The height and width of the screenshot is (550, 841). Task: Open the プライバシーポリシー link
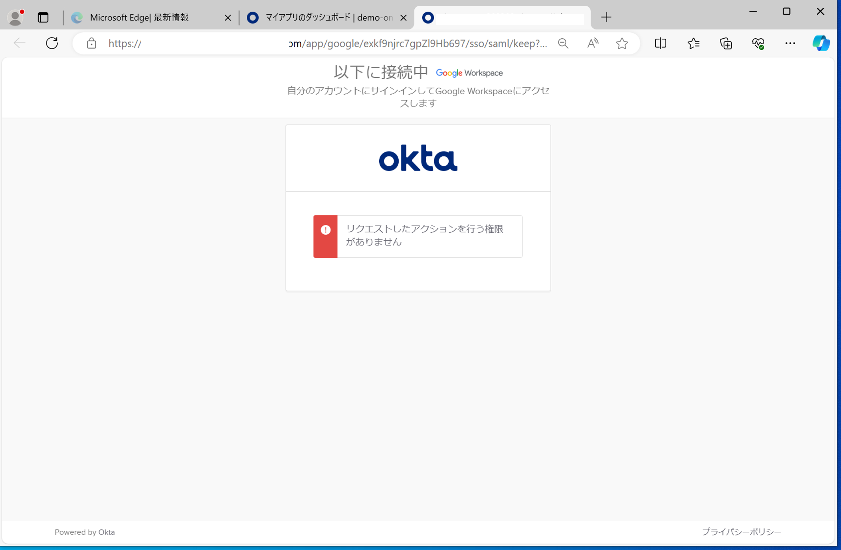[x=741, y=532]
